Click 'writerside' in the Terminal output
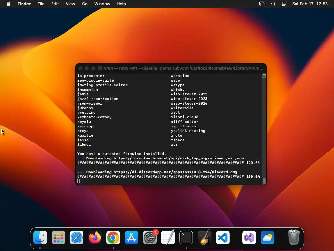Screen dimensions: 334x251 (182, 108)
